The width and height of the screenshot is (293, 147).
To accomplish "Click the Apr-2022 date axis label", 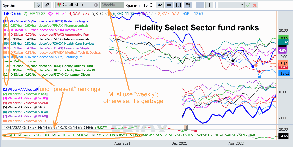I will tap(236, 143).
